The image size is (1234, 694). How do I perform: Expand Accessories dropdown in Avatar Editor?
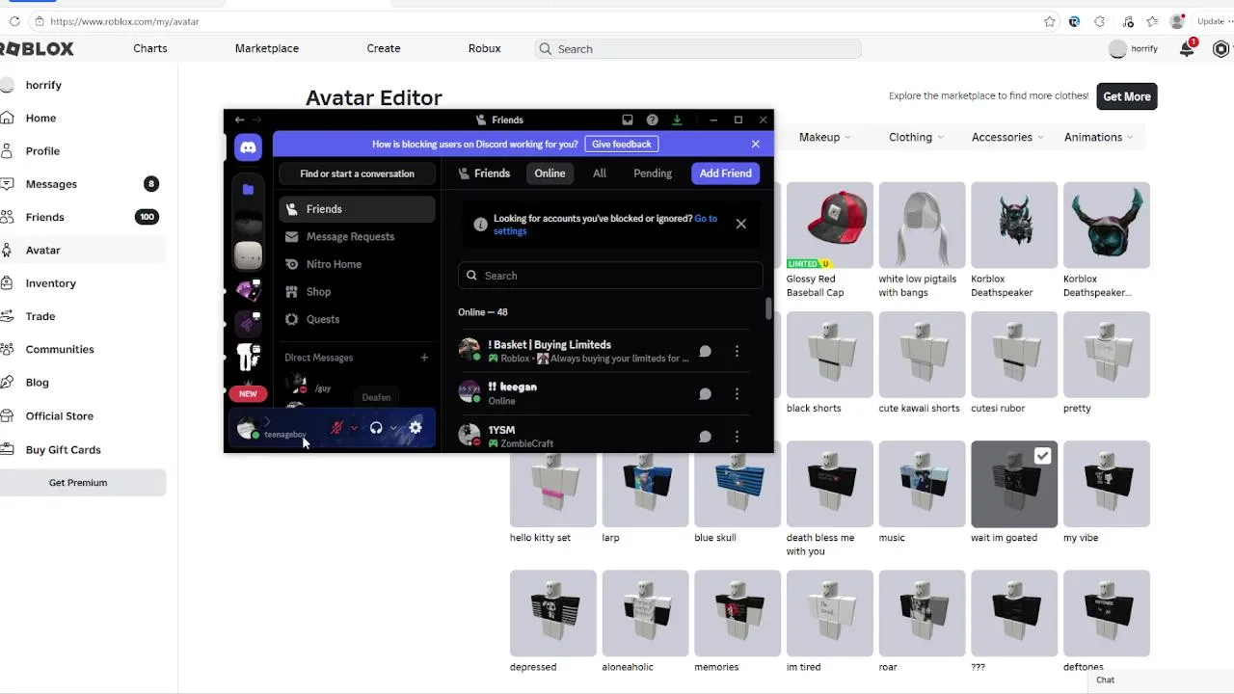[x=1007, y=137]
